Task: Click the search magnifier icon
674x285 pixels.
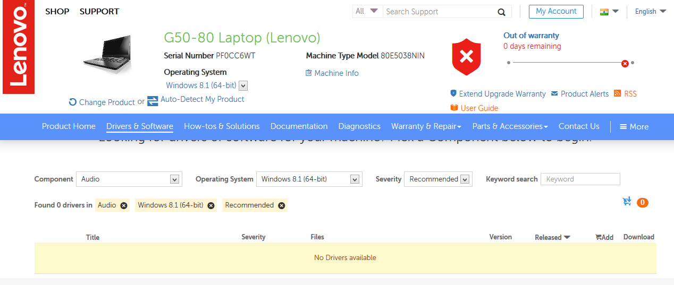Action: click(501, 12)
